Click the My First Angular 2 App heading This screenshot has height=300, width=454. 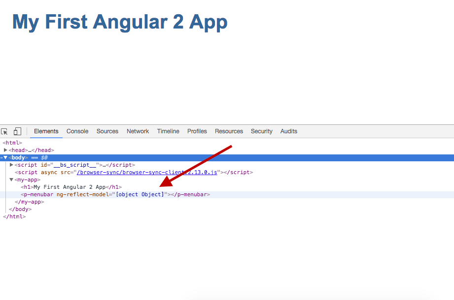[x=120, y=22]
